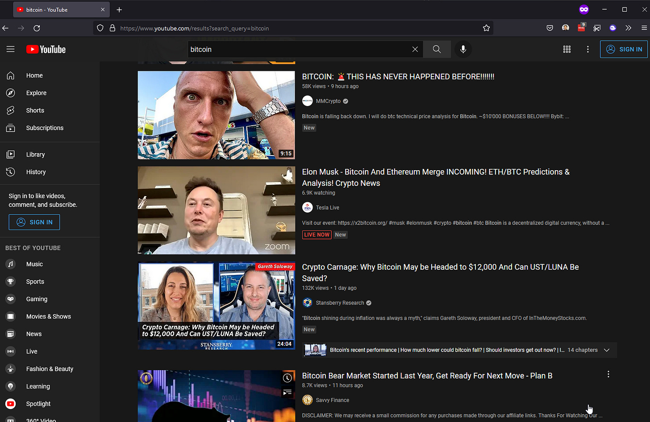Go back with the browser back arrow
650x422 pixels.
click(5, 28)
